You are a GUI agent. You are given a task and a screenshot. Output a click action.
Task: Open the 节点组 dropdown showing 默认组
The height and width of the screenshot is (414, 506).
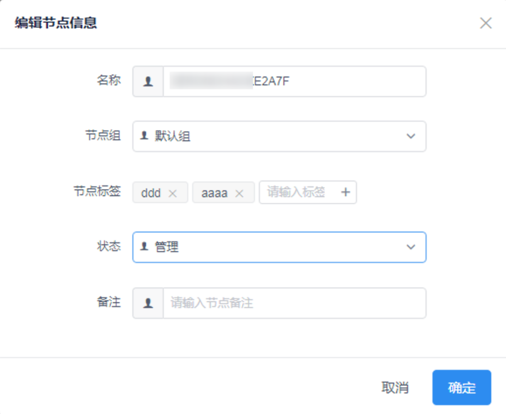click(x=280, y=136)
